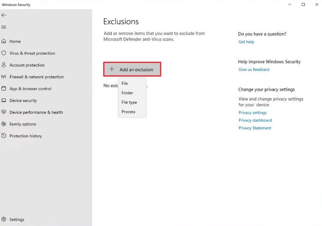The height and width of the screenshot is (226, 322).
Task: Select Folder from the exclusion menu
Action: coord(127,93)
